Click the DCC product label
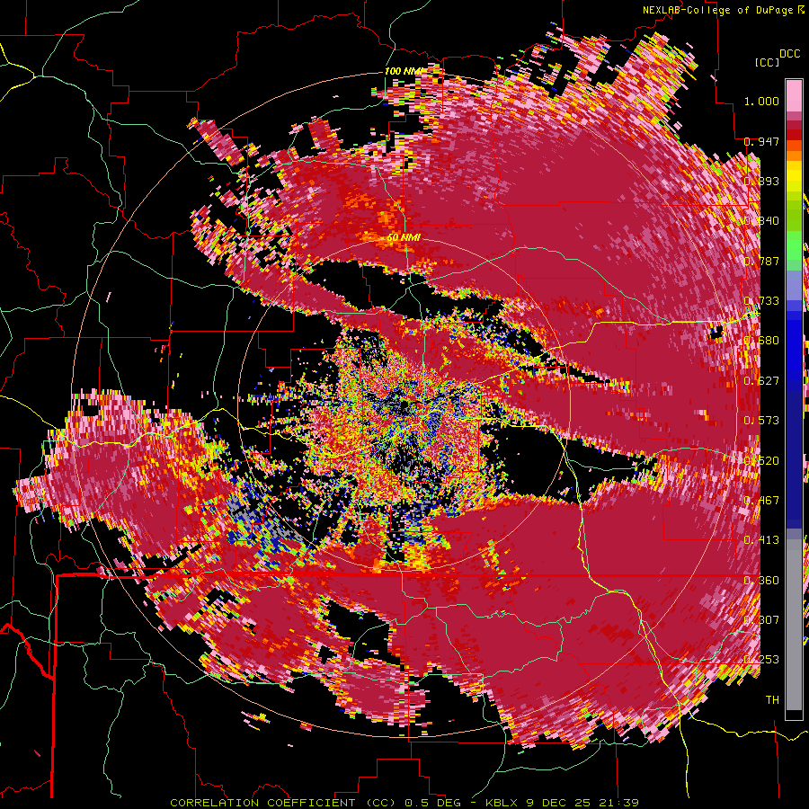The image size is (809, 809). click(x=789, y=54)
